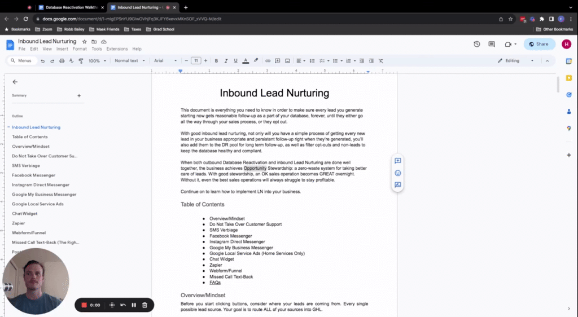Viewport: 578px width, 317px height.
Task: Open version history clock icon
Action: [476, 44]
